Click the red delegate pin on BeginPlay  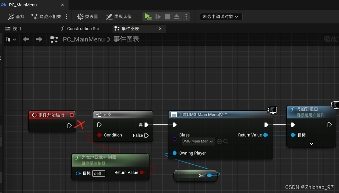72,115
